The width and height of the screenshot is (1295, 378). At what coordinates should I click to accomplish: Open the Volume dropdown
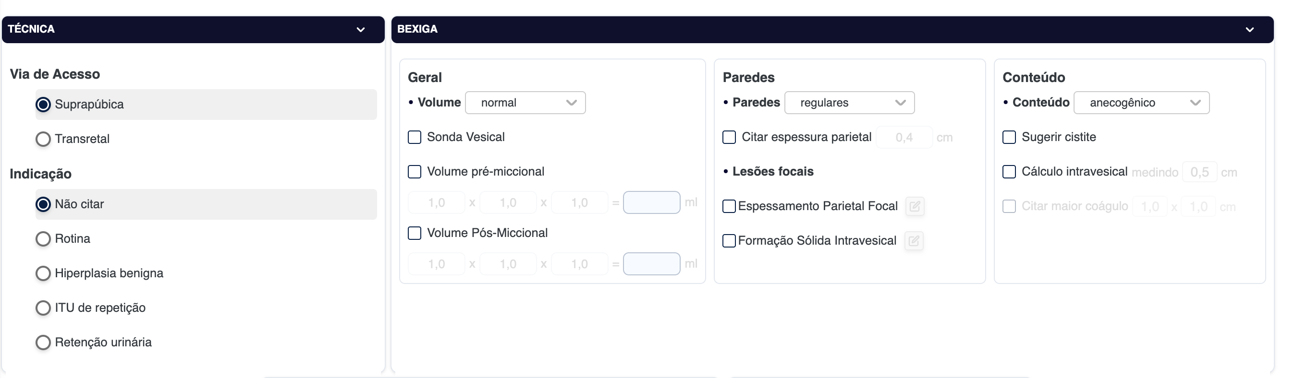click(525, 103)
